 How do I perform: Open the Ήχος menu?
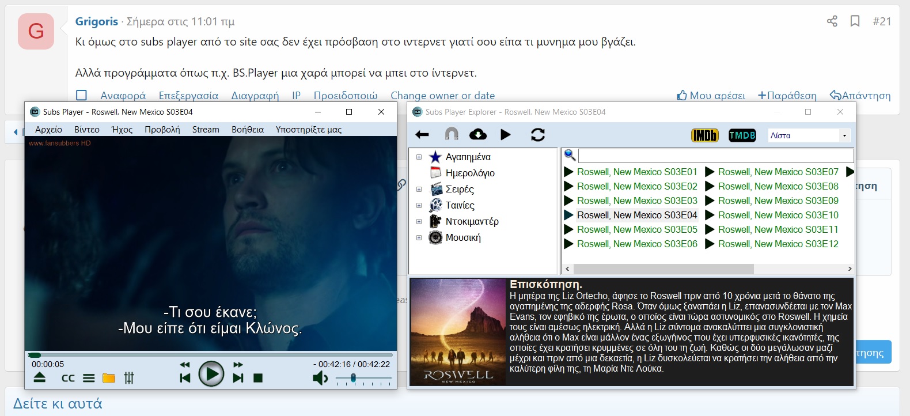tap(122, 129)
